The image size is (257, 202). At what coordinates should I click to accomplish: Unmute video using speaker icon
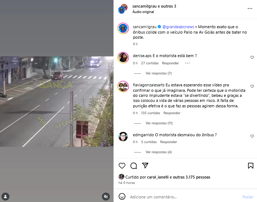point(106,197)
